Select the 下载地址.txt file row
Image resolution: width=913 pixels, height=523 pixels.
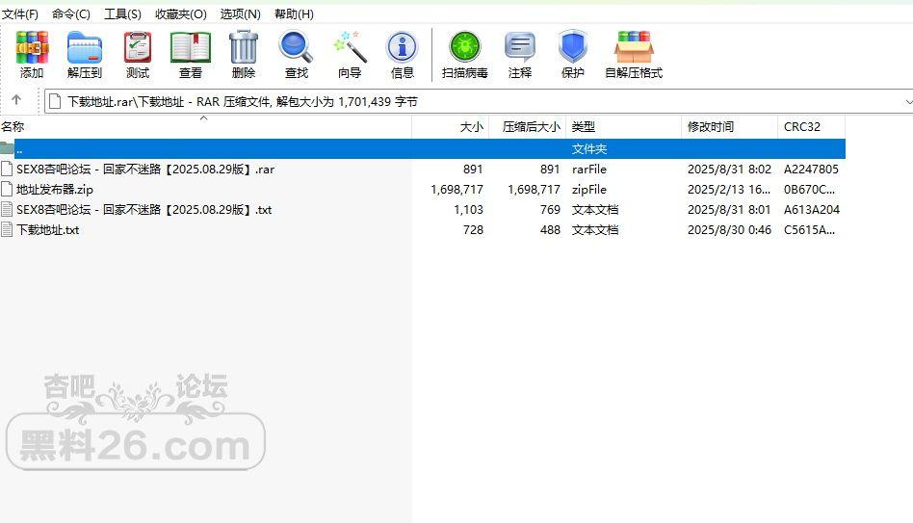coord(47,230)
